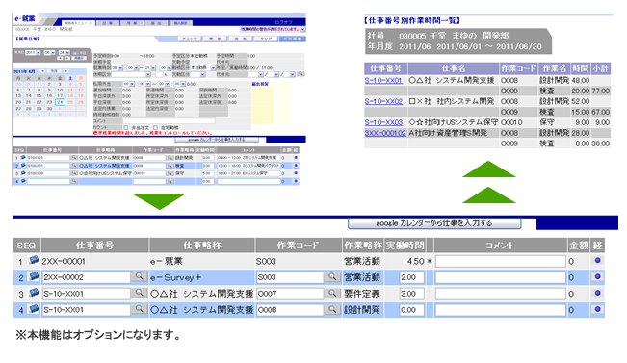Open job number search beside 2XX-00002
Screen dimensions: 627x363
click(139, 276)
